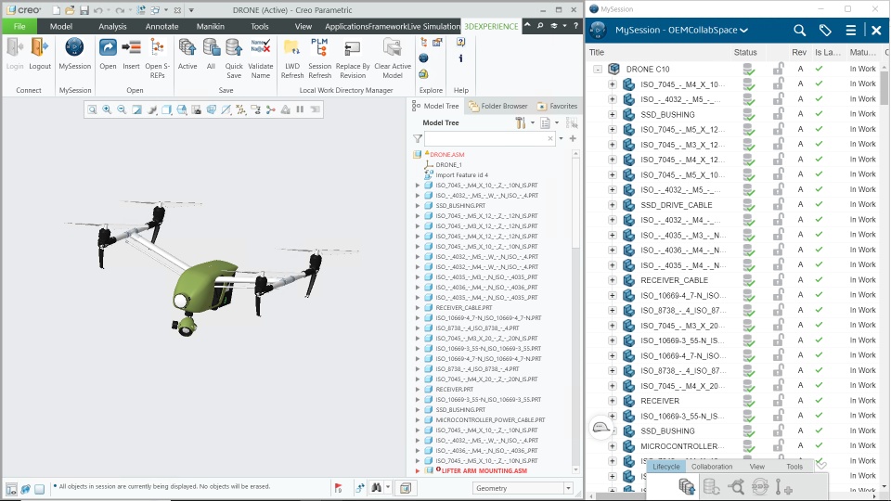Collapse the action bar with chevron icon

click(x=821, y=465)
